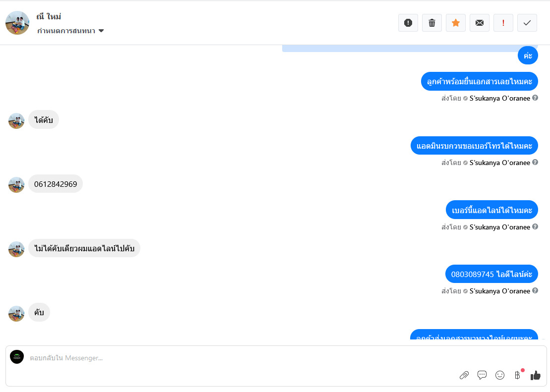Screen dimensions: 550x392
Task: Open saved replies speech bubble icon
Action: coord(482,375)
